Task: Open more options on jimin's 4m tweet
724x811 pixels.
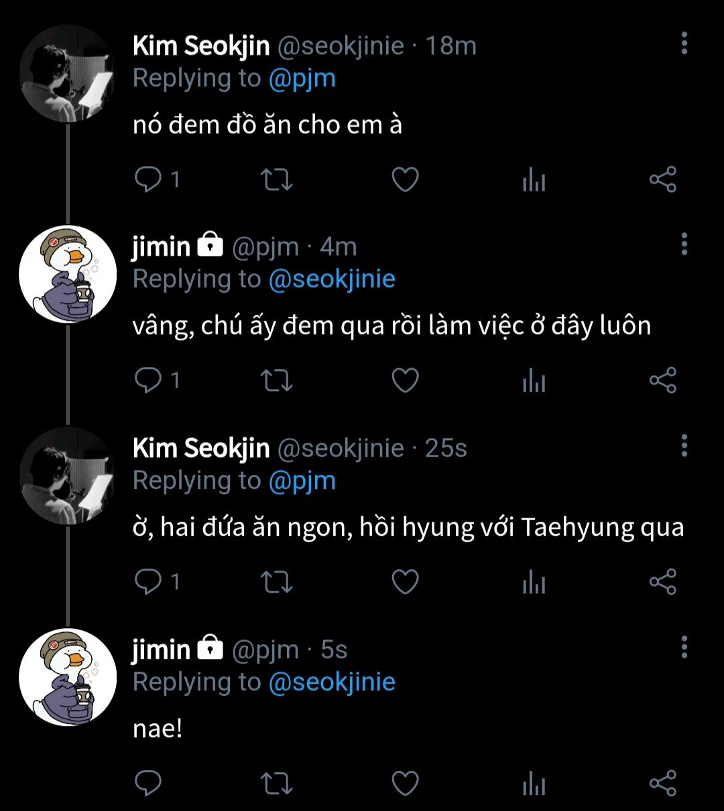Action: tap(684, 244)
